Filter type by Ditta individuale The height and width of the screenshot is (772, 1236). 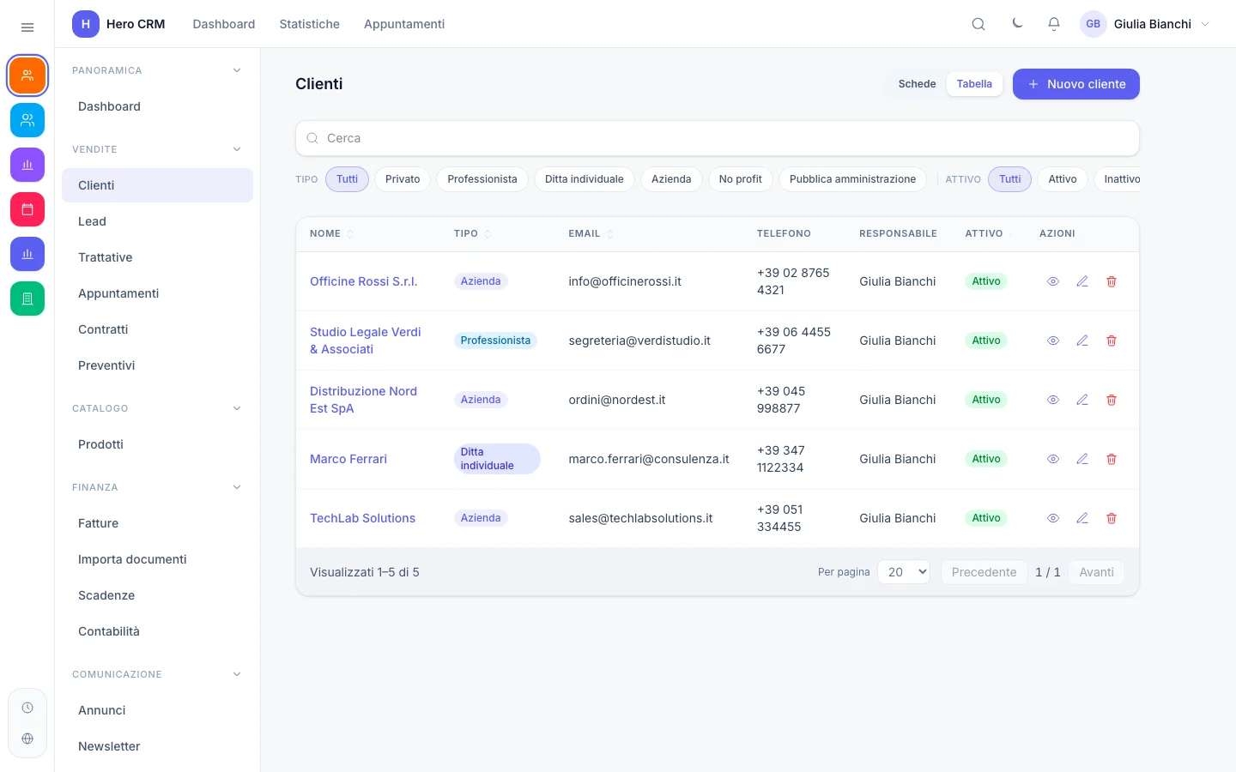click(x=585, y=179)
